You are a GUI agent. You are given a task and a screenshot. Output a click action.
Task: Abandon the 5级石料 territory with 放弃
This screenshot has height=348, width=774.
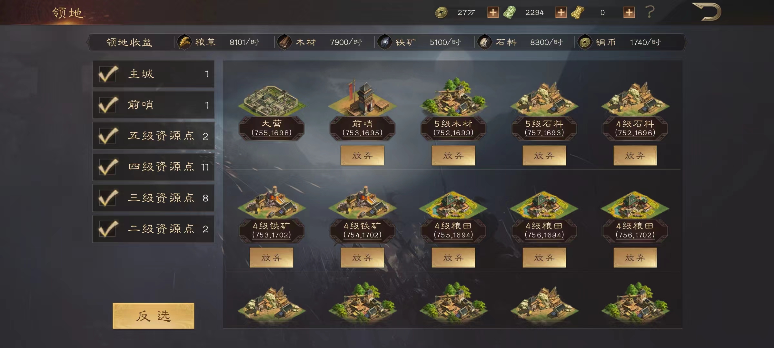pos(544,155)
